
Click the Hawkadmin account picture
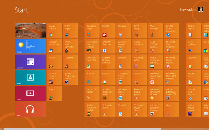[201, 9]
